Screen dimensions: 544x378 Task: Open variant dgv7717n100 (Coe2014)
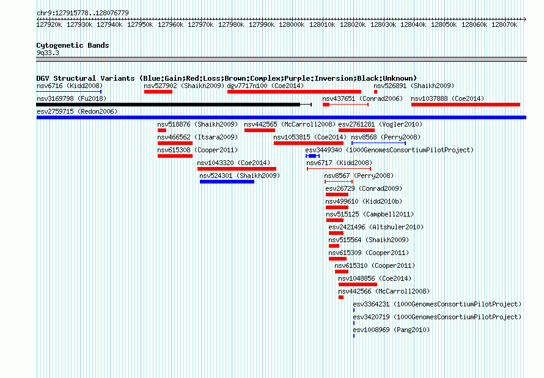[x=265, y=86]
